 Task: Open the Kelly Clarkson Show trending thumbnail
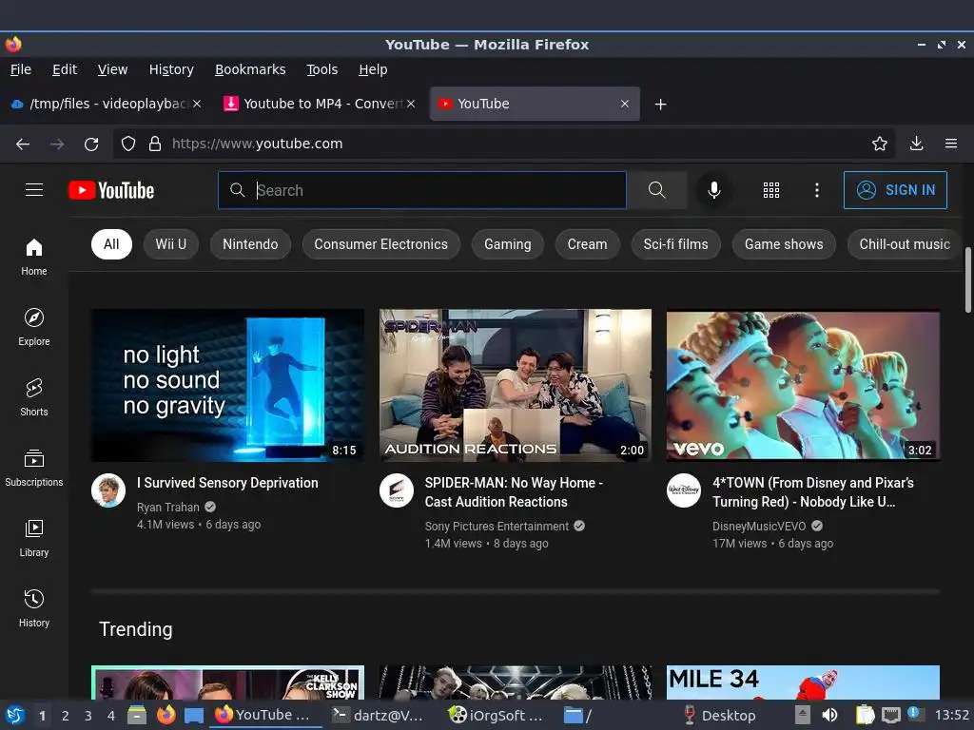tap(227, 682)
